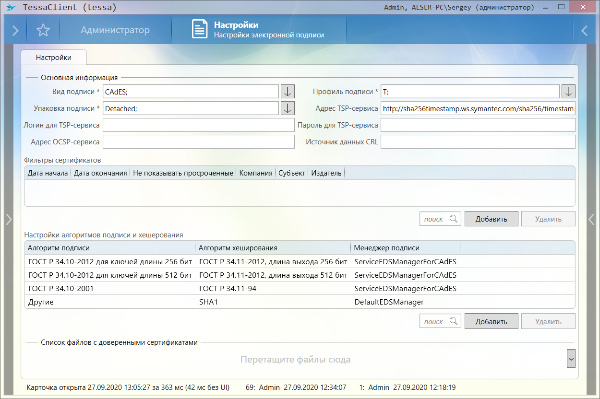The width and height of the screenshot is (600, 399).
Task: Open right panel with top-right chevron
Action: point(584,31)
